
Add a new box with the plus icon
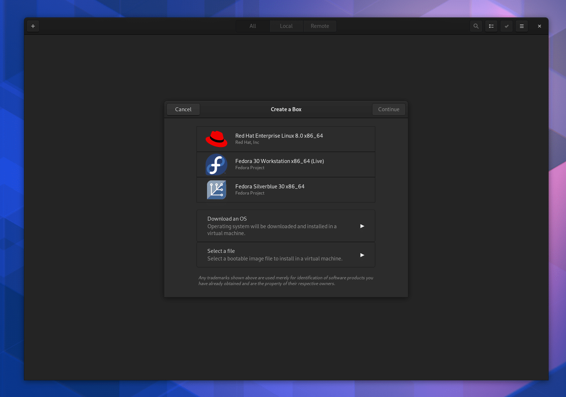click(x=33, y=26)
